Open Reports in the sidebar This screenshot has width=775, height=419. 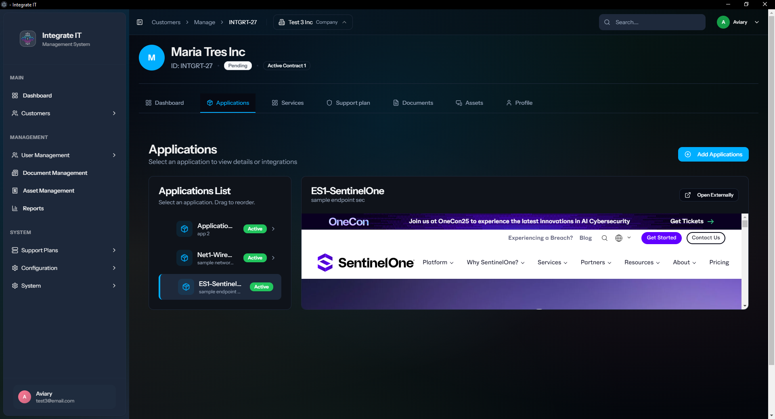coord(33,208)
